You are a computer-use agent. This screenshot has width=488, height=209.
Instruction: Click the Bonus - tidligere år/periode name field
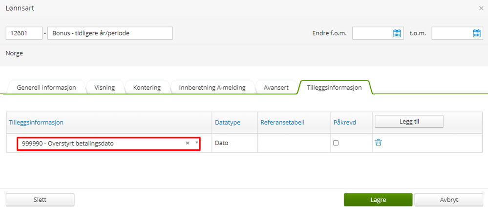110,33
